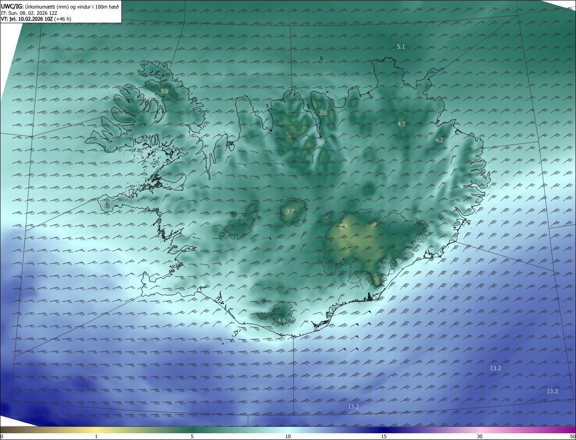Click the title 'UWC/IG: Úrkomumætti (mm) og vindur' text
Image resolution: width=576 pixels, height=440 pixels.
pos(59,7)
